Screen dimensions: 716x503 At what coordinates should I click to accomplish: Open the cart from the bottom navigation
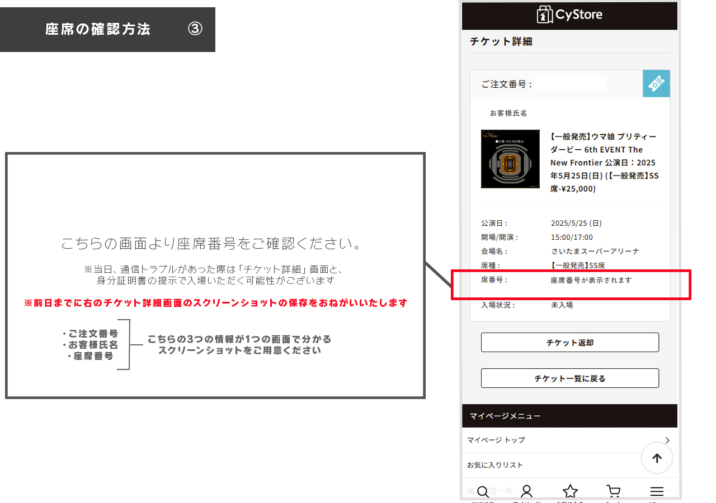pos(614,491)
